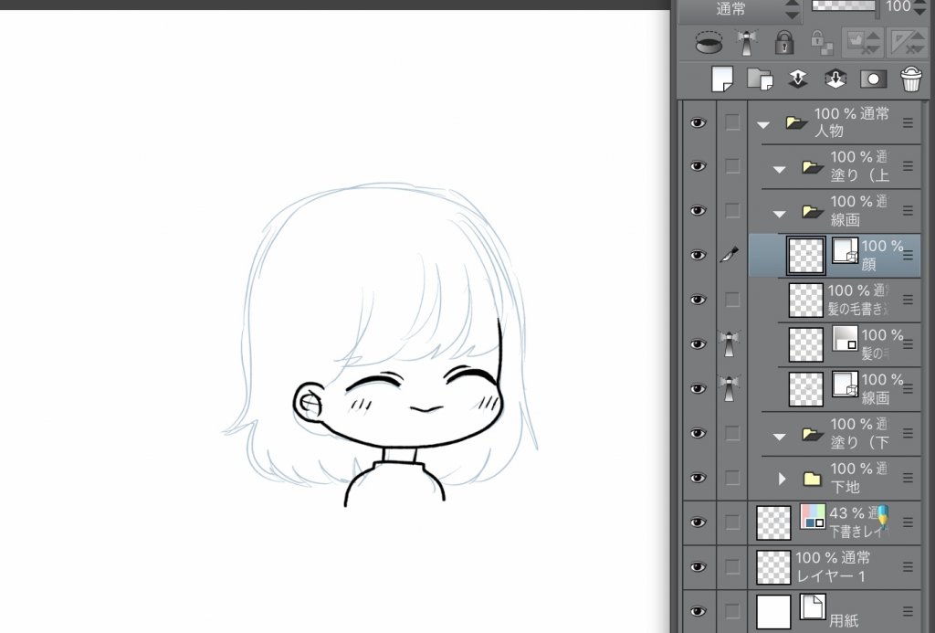Toggle the Set as Reference Layer lighthouse icon

click(746, 42)
